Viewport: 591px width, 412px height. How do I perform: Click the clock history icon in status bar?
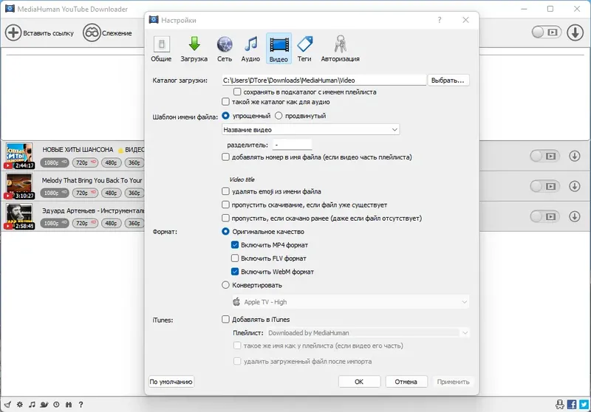coord(56,405)
